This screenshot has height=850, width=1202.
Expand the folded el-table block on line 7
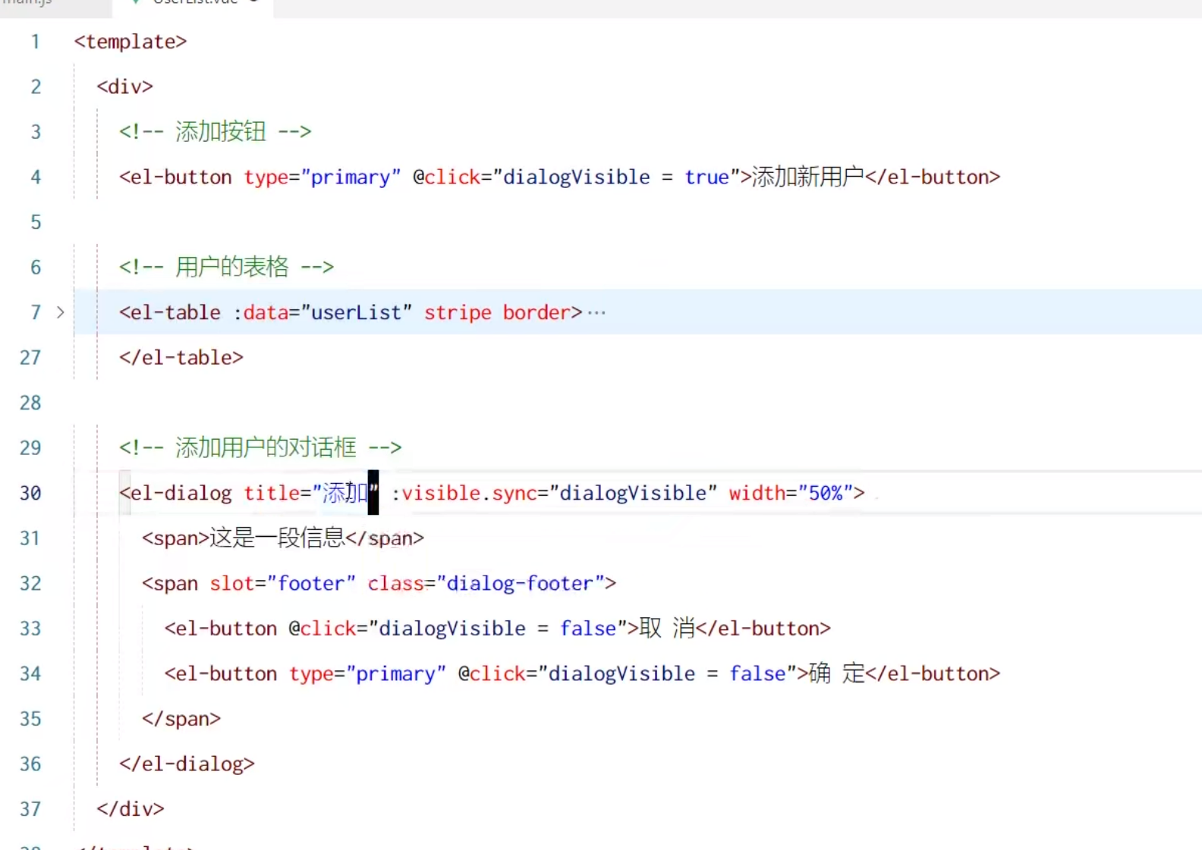pyautogui.click(x=60, y=312)
